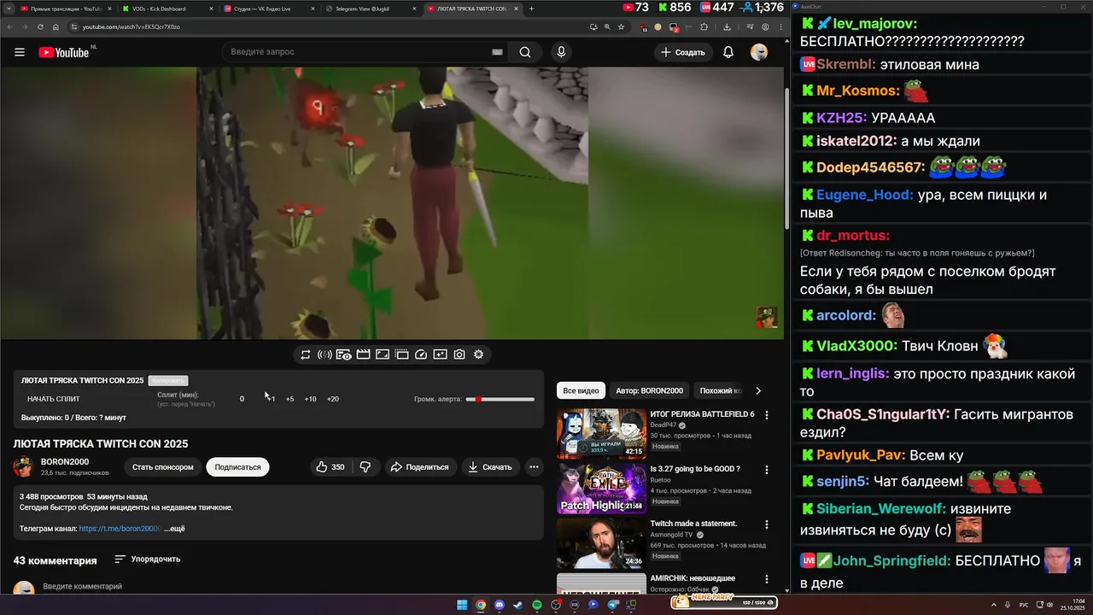1093x615 pixels.
Task: Click the НАЧАТЬ СПЛИТ button
Action: coord(54,399)
